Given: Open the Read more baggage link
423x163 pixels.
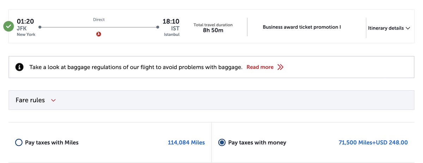Looking at the screenshot, I should tap(260, 67).
